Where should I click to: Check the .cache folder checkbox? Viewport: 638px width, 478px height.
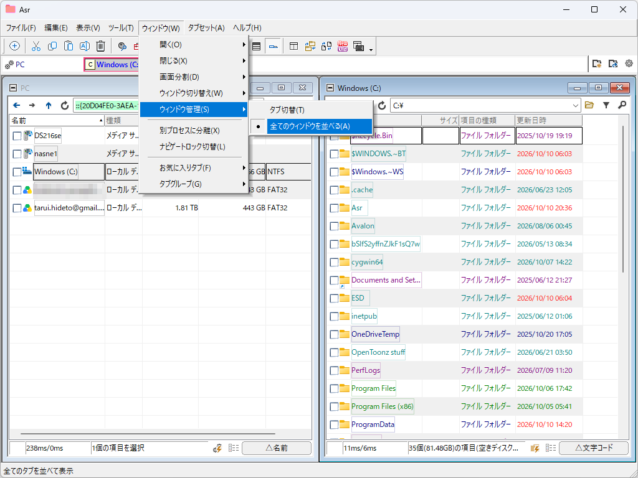pos(334,190)
